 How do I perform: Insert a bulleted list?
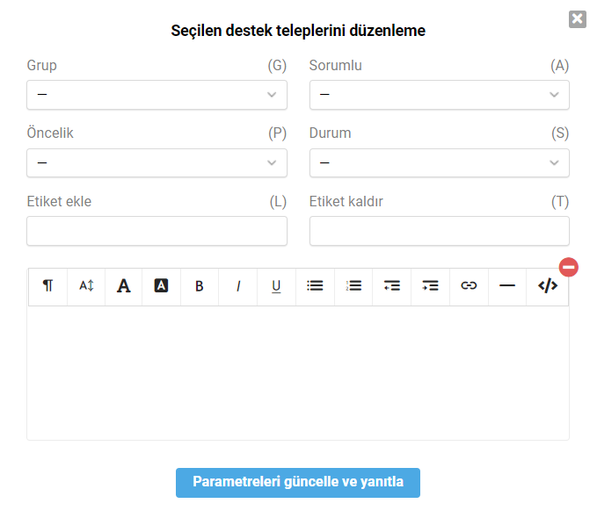316,286
